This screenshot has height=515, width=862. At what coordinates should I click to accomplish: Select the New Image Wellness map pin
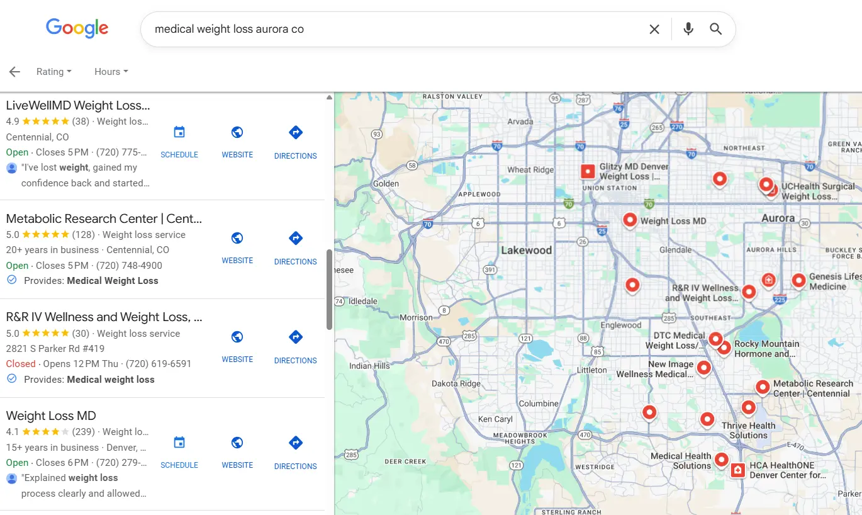pyautogui.click(x=703, y=367)
